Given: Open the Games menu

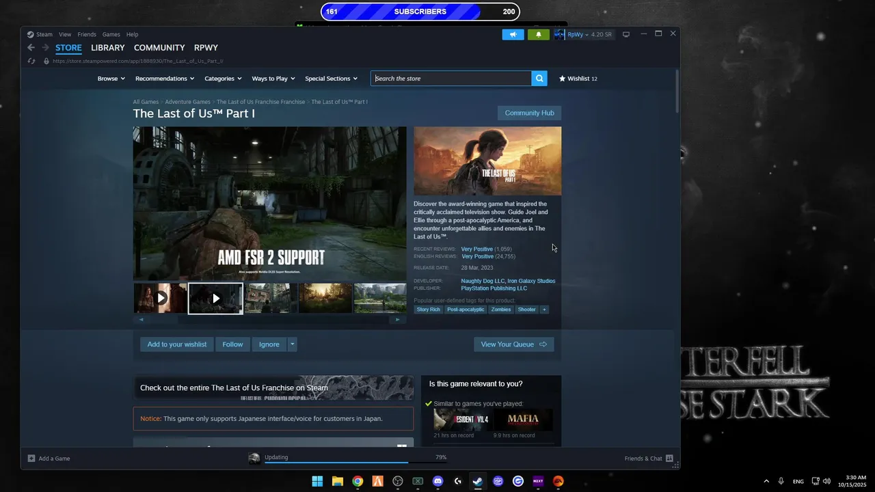Looking at the screenshot, I should point(111,34).
